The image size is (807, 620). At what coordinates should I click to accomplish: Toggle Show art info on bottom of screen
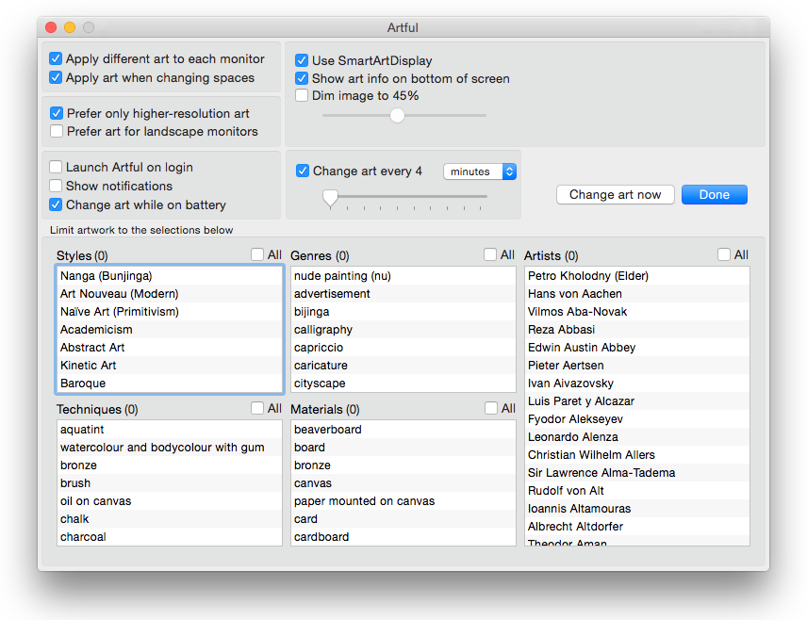point(302,79)
